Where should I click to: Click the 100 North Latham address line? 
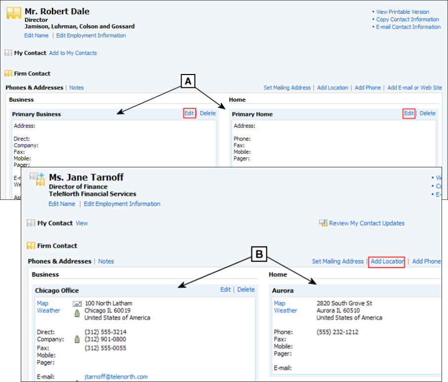(109, 304)
